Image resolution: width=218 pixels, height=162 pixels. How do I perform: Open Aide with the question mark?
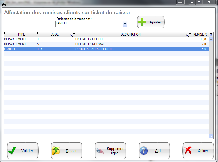point(154,151)
